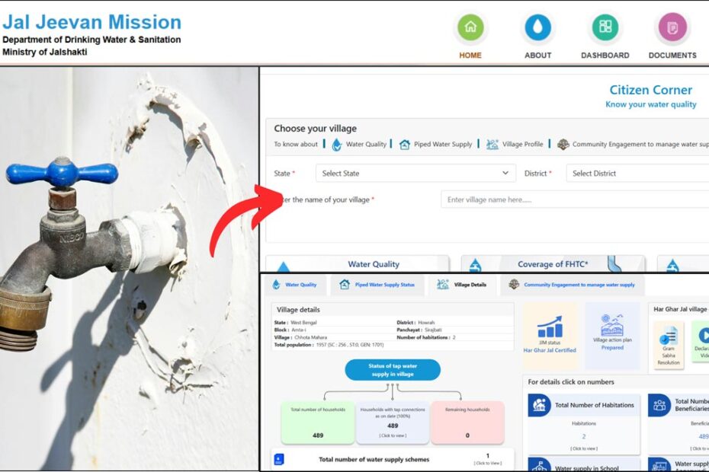Switch to the Village Details tab

[x=462, y=285]
